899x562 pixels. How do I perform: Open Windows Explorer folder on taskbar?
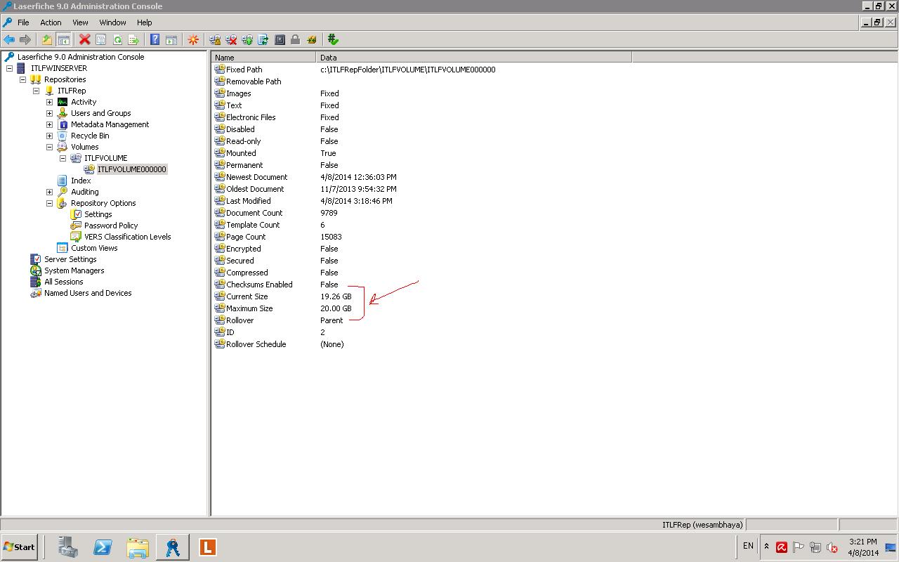tap(138, 547)
